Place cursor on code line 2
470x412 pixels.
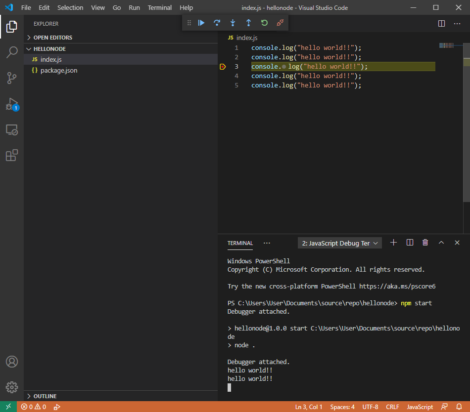(306, 57)
